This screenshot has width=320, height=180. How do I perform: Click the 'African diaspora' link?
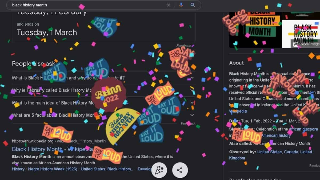303,129
